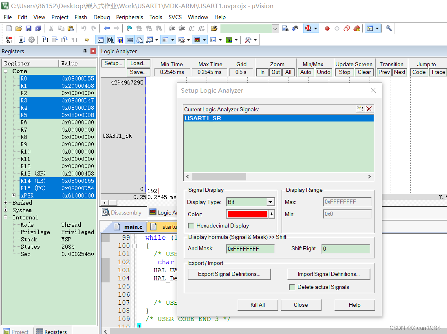Open the Flash menu
447x334 pixels.
(81, 17)
